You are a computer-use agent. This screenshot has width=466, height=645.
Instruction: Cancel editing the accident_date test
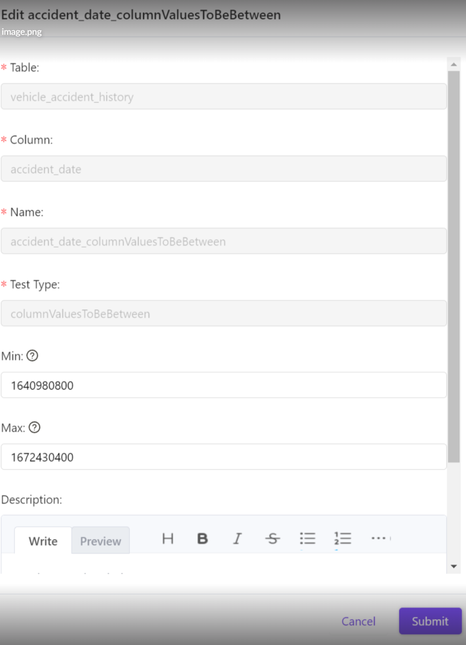click(358, 621)
